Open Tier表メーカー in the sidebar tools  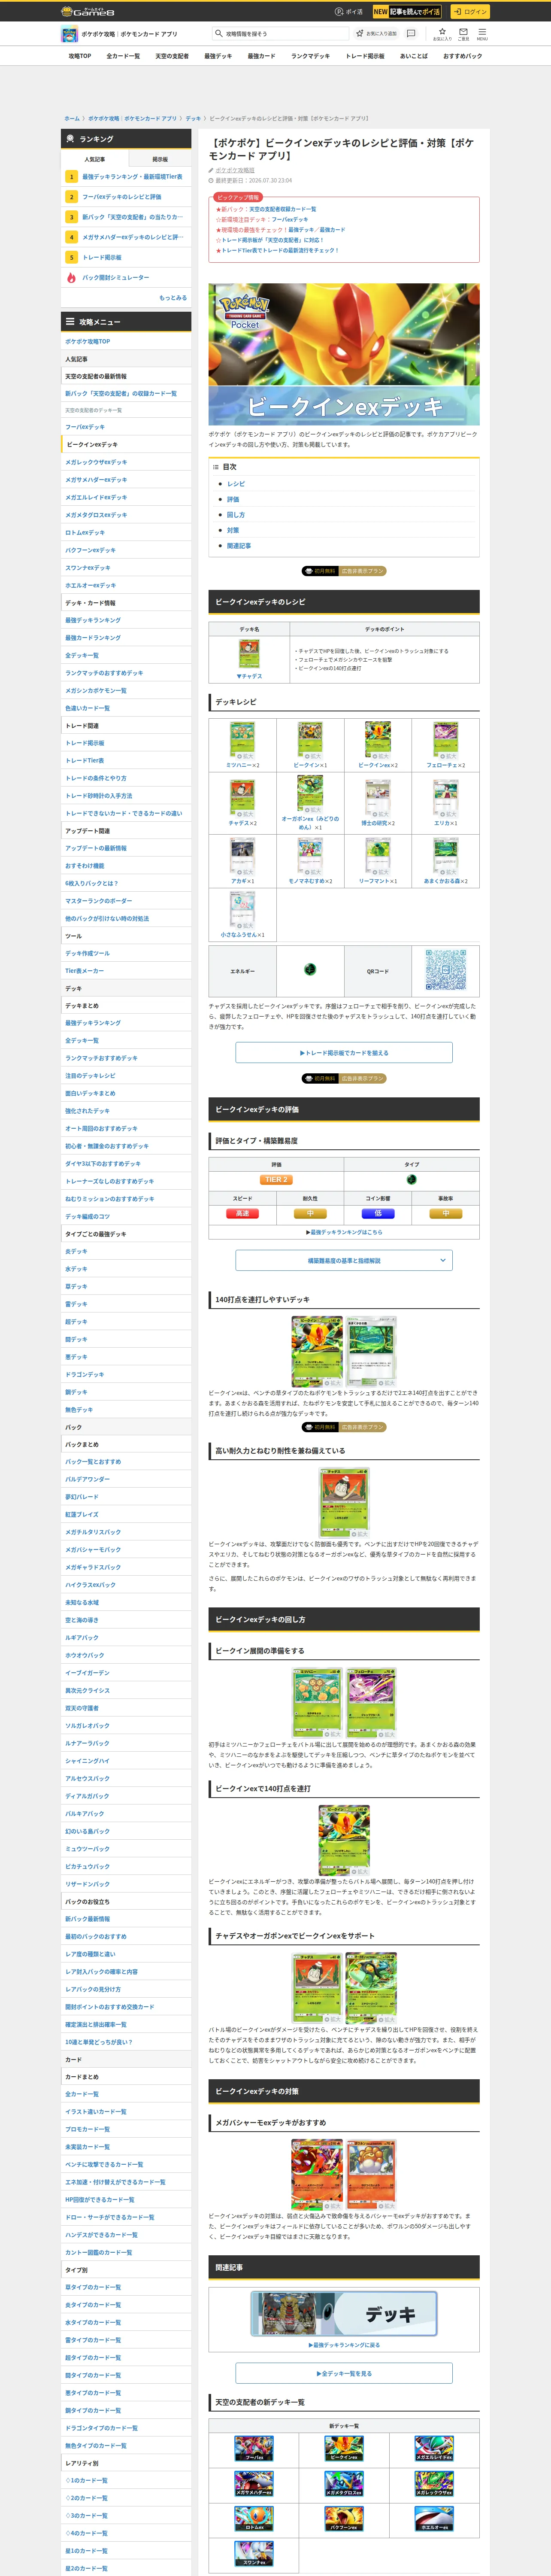[84, 971]
